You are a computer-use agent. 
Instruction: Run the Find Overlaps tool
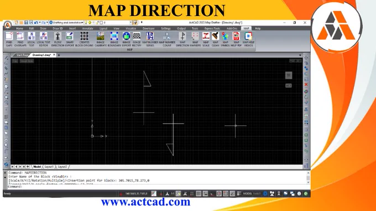pos(20,39)
